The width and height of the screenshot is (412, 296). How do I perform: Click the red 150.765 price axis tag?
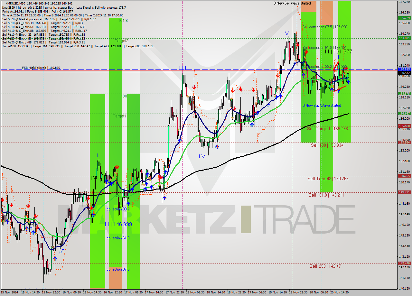(x=404, y=176)
